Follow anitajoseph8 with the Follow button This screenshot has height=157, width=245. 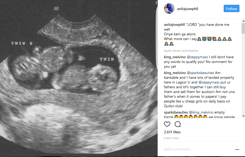(231, 9)
